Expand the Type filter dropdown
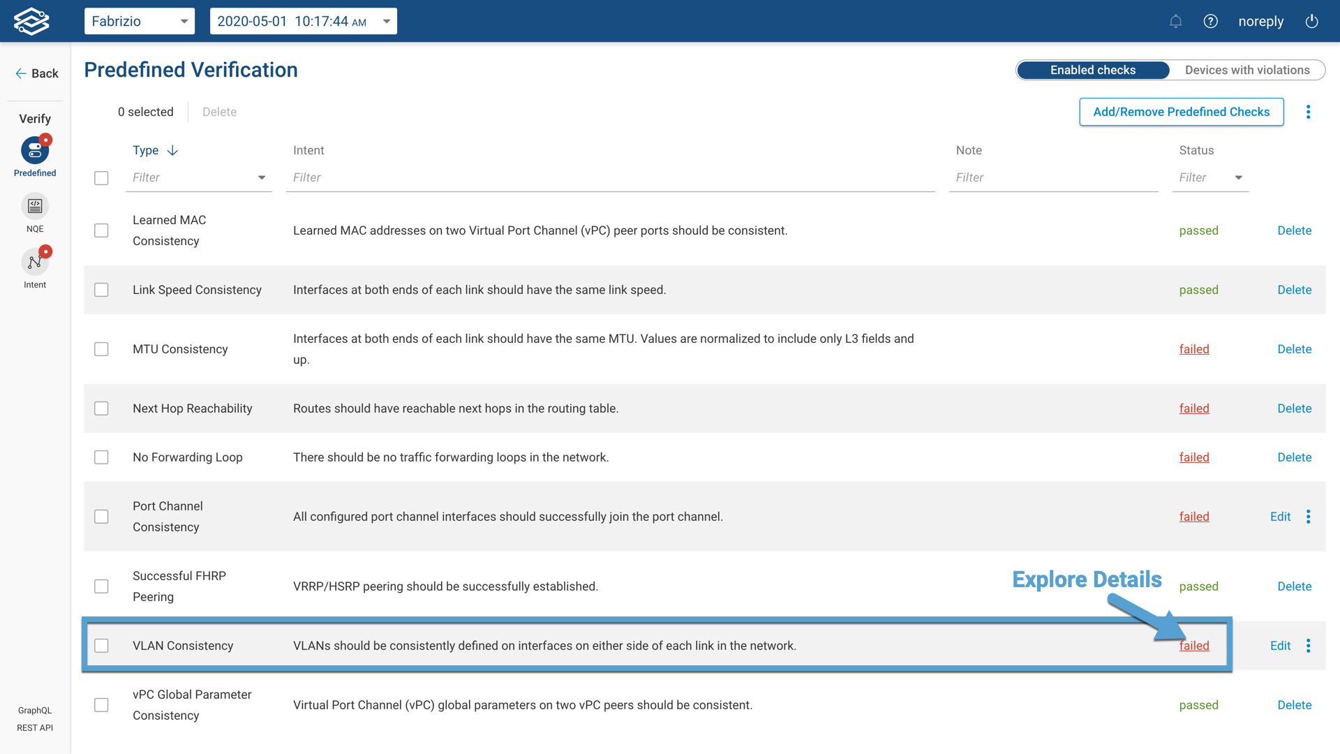This screenshot has width=1340, height=754. click(261, 177)
